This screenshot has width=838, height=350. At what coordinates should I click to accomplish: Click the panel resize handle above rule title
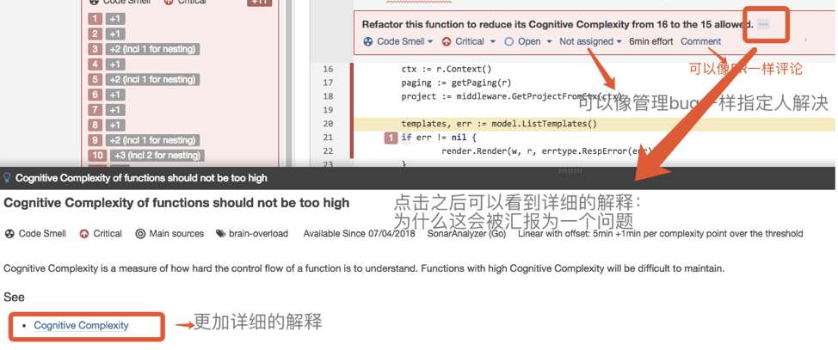pos(419,168)
